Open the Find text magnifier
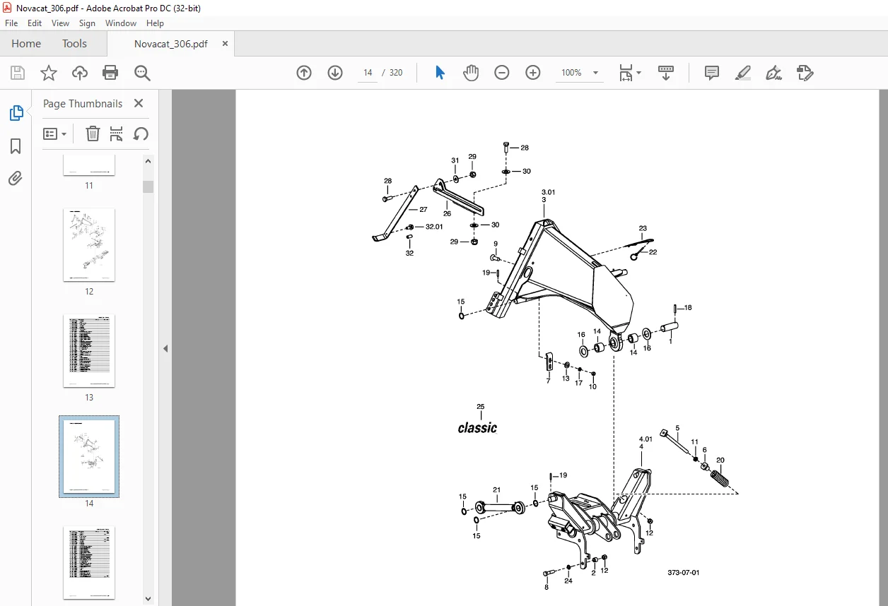 point(143,73)
